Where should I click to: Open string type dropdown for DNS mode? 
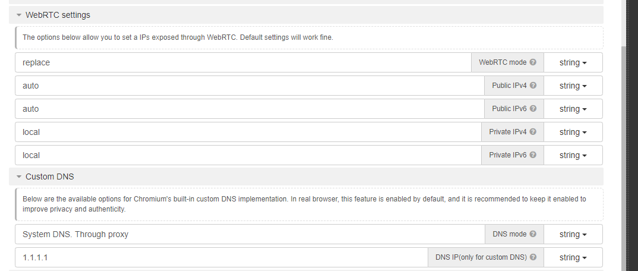pyautogui.click(x=573, y=234)
